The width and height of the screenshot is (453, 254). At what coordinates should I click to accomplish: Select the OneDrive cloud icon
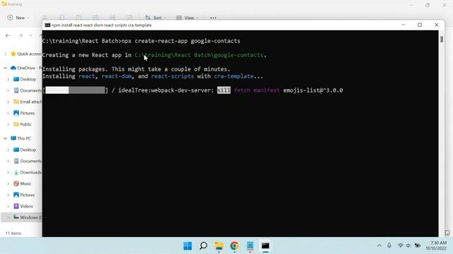point(13,68)
